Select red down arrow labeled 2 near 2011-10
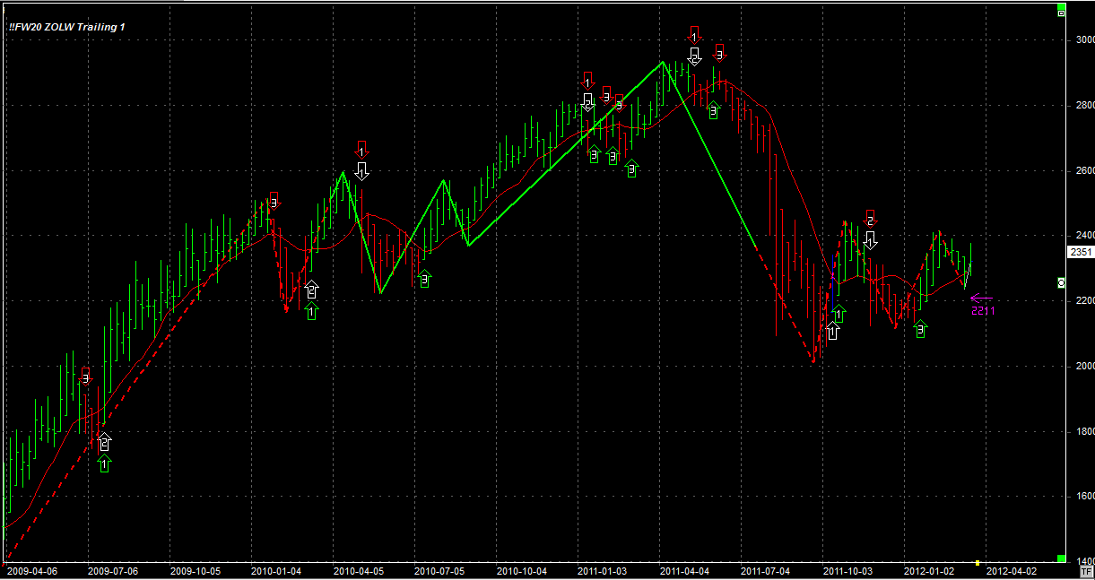The width and height of the screenshot is (1095, 580). click(869, 218)
